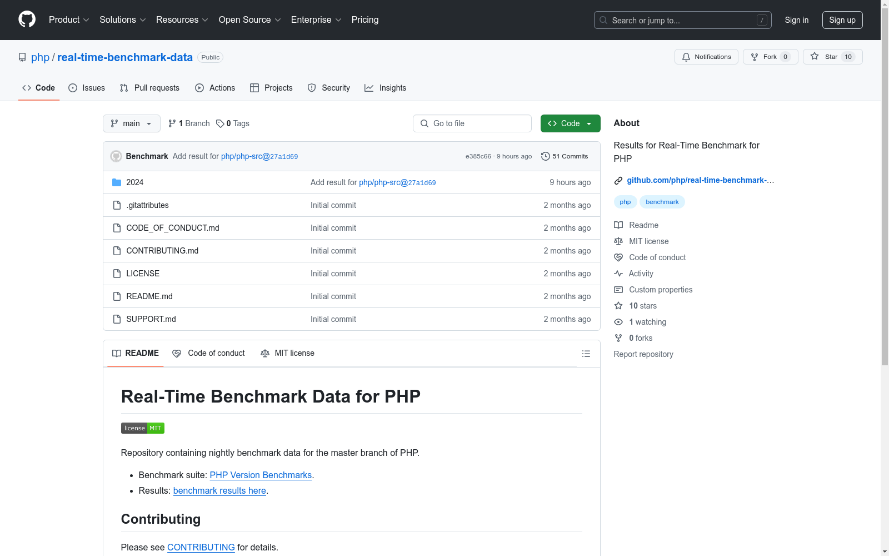Click the file icon for .gitattributes
This screenshot has width=889, height=556.
[117, 205]
